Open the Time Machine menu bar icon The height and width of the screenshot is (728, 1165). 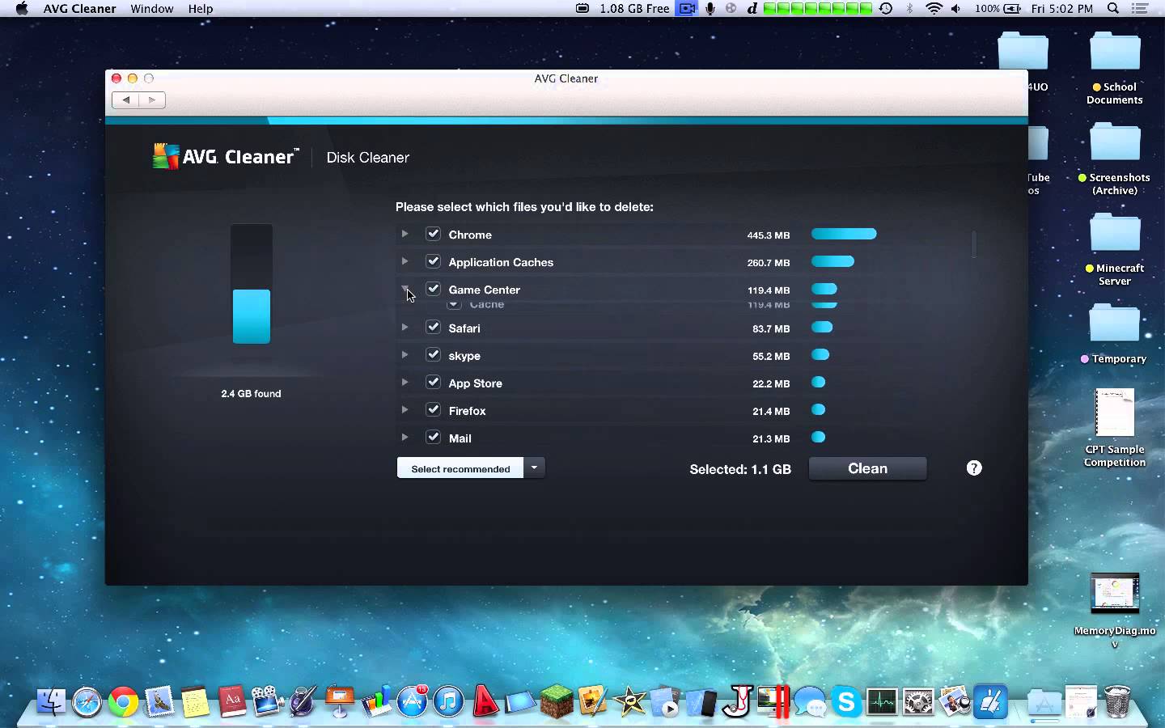(886, 9)
